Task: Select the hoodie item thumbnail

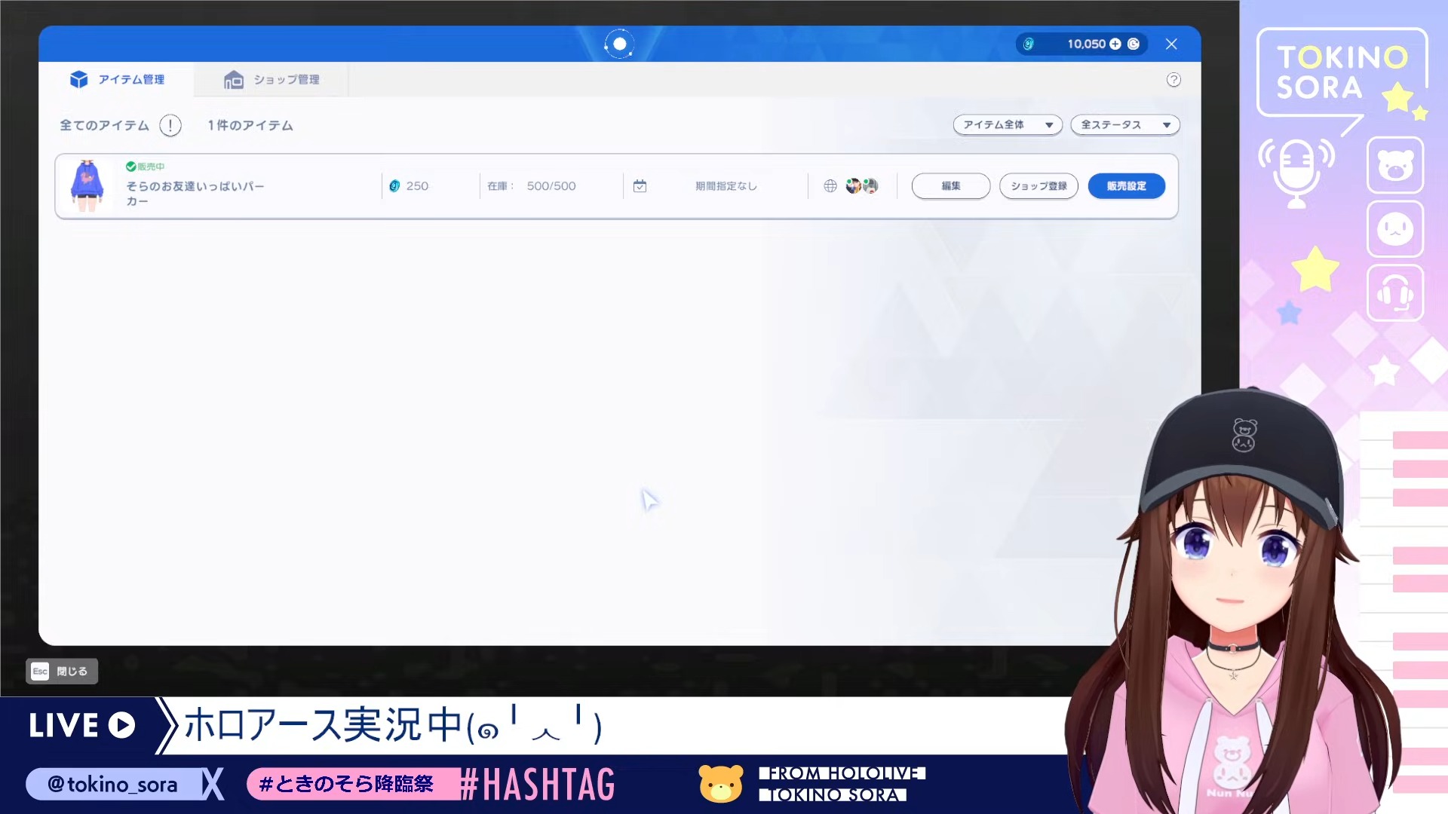Action: (x=87, y=186)
